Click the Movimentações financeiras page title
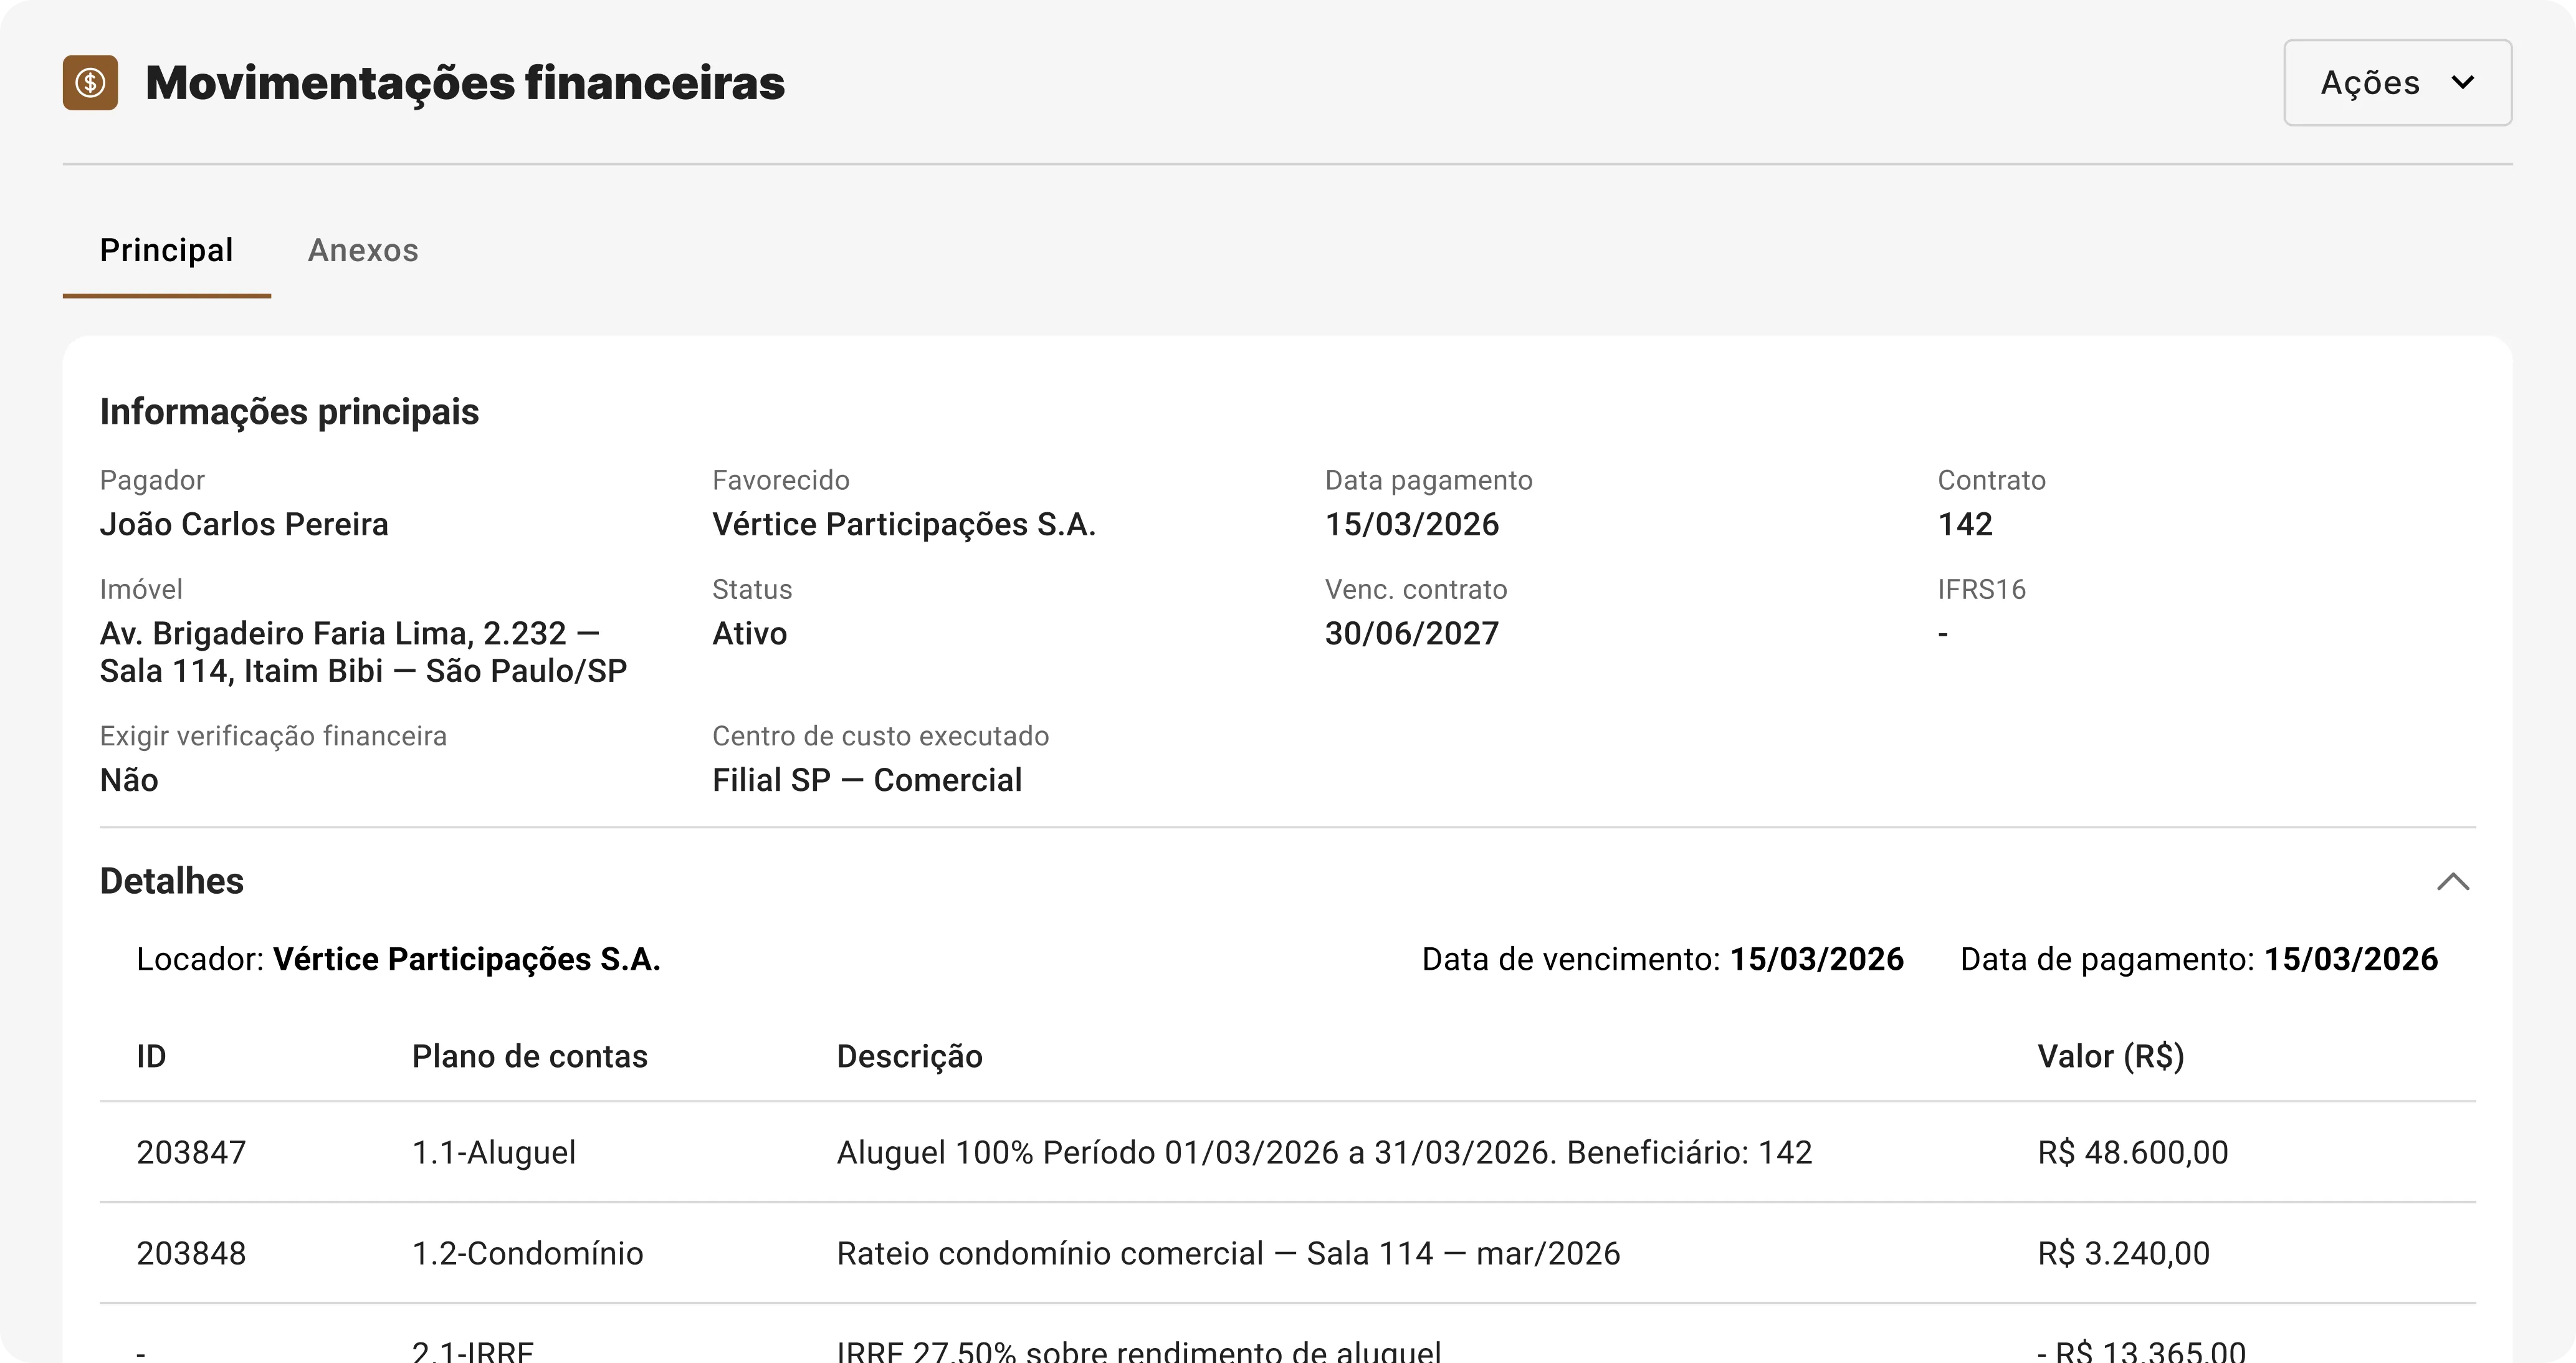This screenshot has width=2576, height=1363. (465, 82)
